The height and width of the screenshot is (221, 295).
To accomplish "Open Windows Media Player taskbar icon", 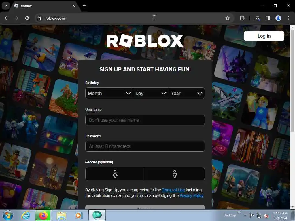I will click(x=79, y=215).
